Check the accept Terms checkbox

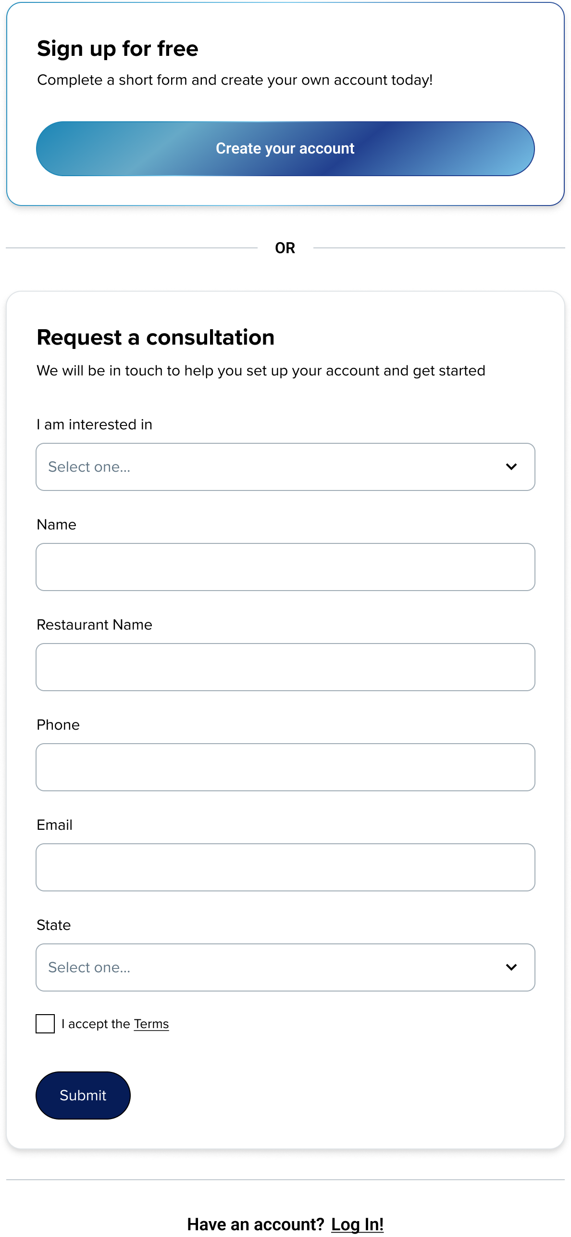point(45,1024)
